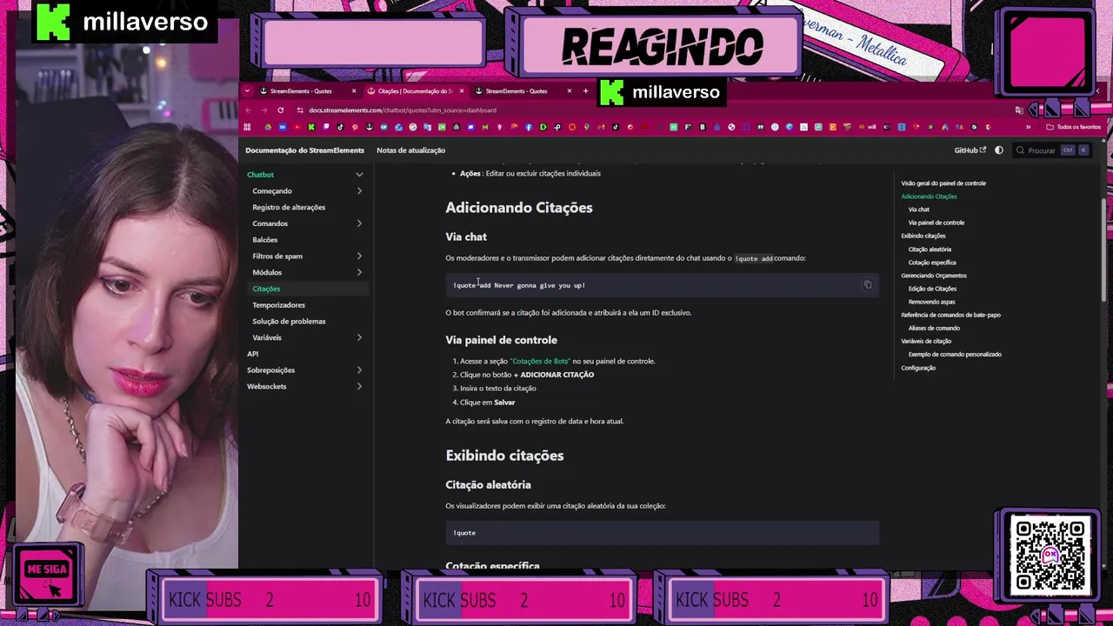Jump to Variáveis de citação in contents
The height and width of the screenshot is (626, 1113).
click(x=926, y=341)
